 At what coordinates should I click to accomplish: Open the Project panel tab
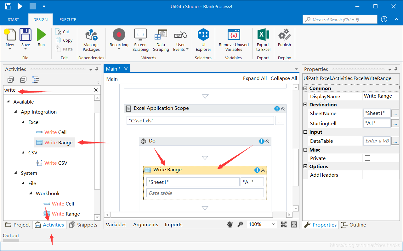[18, 225]
